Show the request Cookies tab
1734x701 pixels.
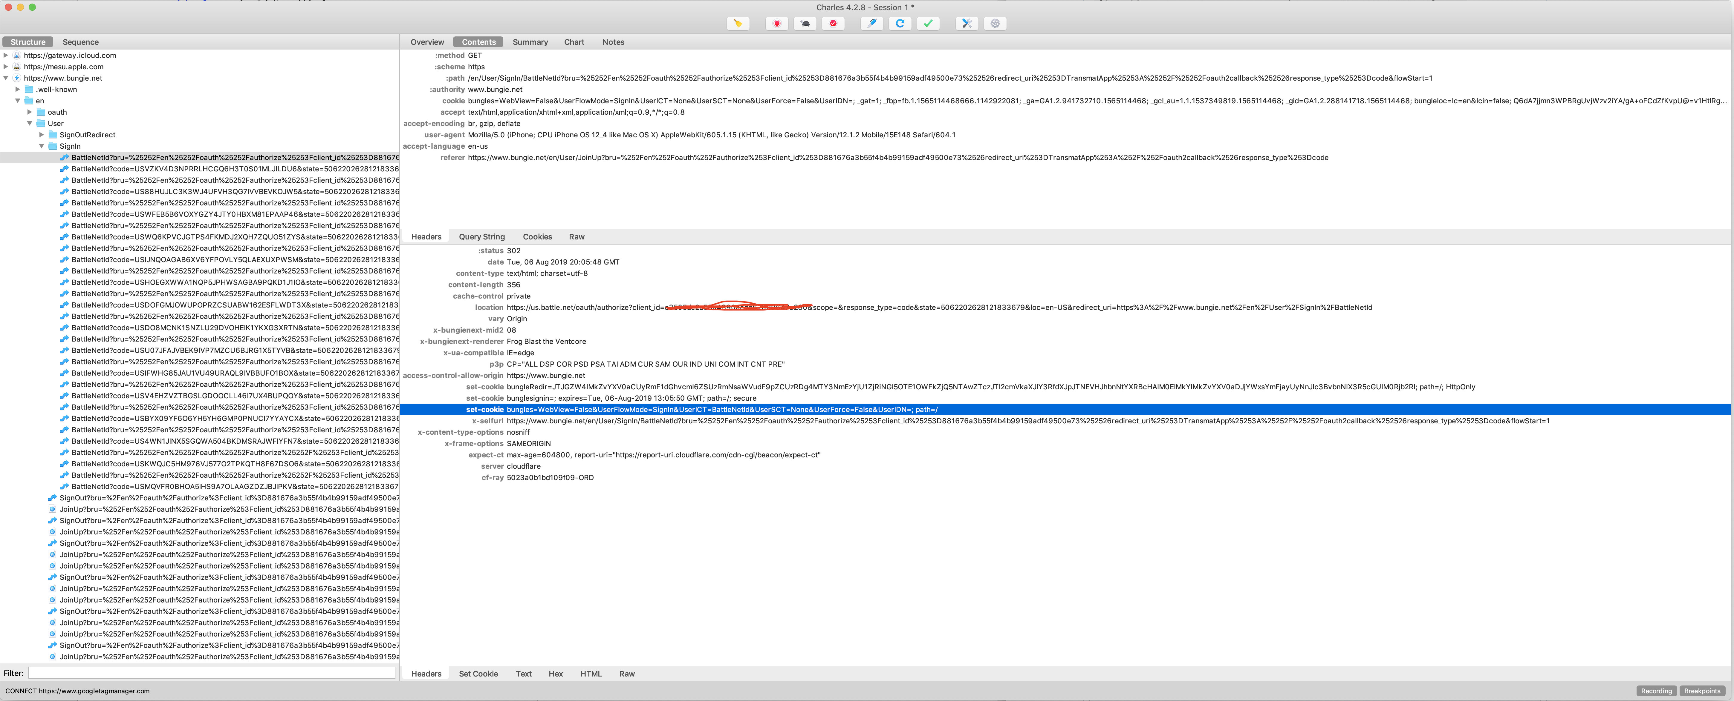(537, 237)
